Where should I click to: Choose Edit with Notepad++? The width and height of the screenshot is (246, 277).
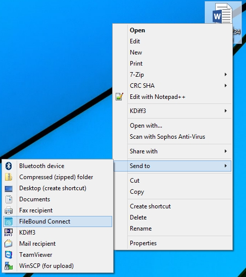[173, 97]
